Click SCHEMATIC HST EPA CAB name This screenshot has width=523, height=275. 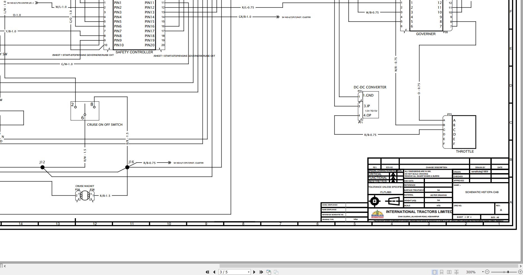[482, 192]
